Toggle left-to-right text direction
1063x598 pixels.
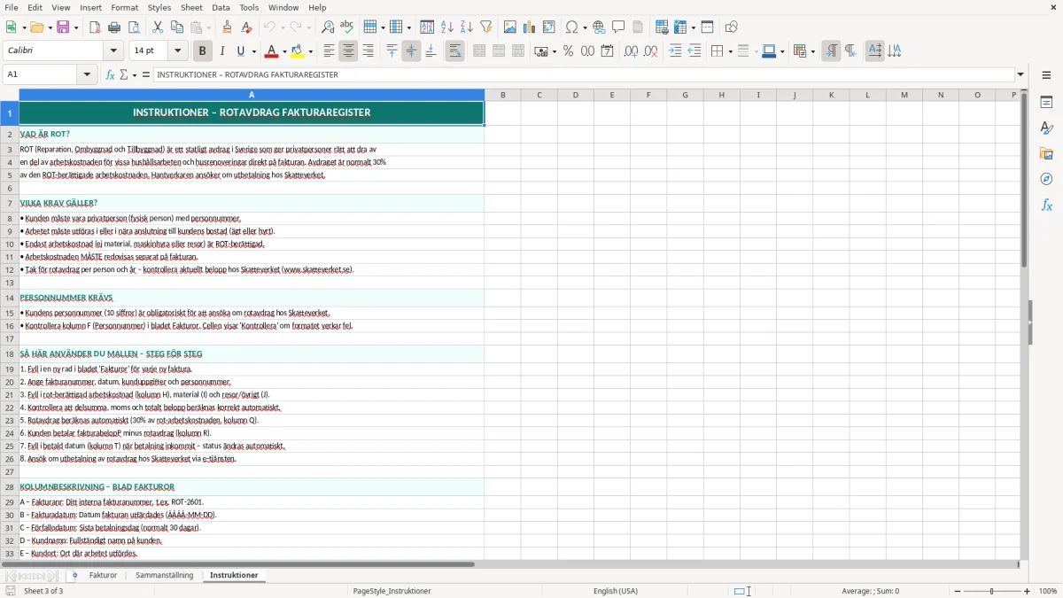(x=830, y=51)
